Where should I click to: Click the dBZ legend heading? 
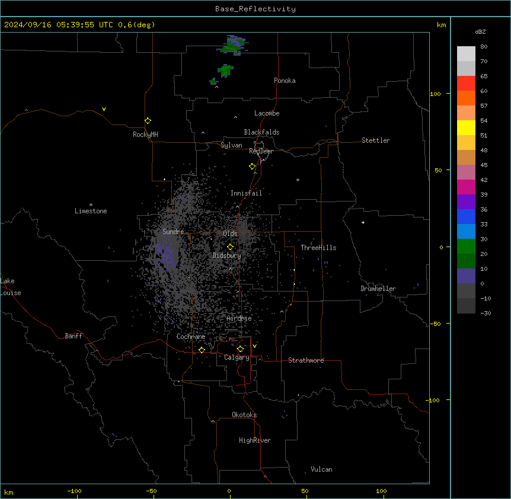(480, 32)
